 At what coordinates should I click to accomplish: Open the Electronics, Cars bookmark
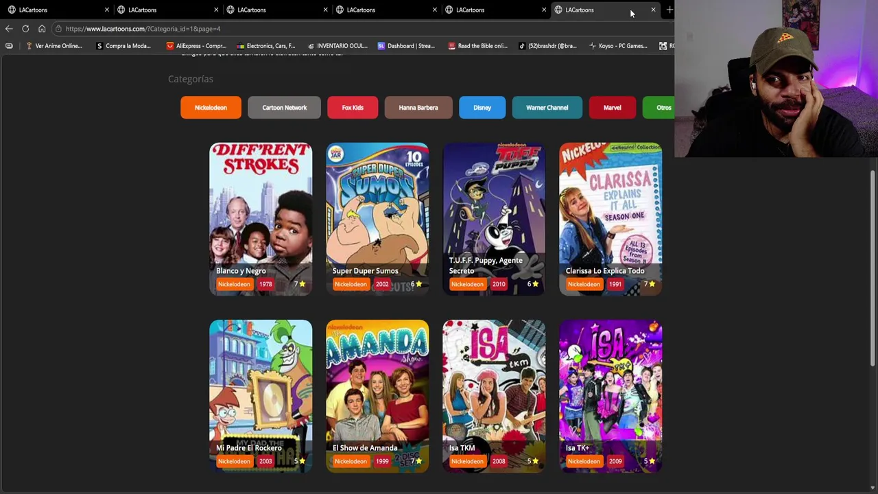265,46
